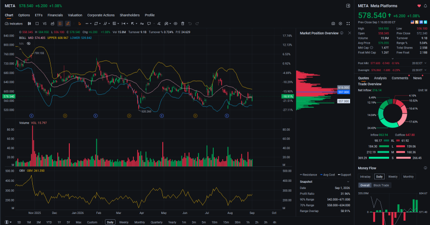Select the Aa text annotation tool
Viewport: 430px width, 225px height.
[x=142, y=24]
